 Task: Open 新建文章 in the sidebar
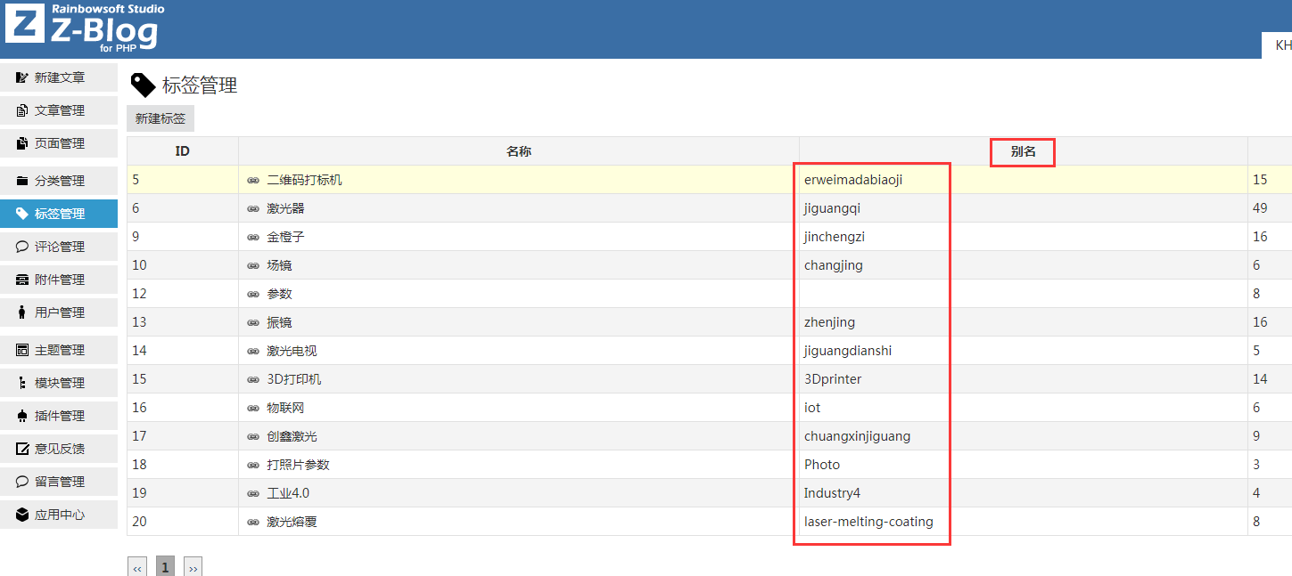pyautogui.click(x=59, y=77)
